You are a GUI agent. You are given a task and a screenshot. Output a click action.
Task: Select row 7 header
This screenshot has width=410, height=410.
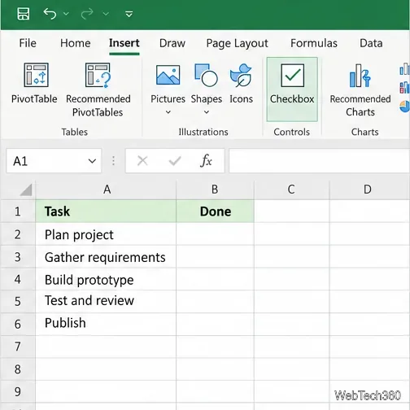[18, 347]
